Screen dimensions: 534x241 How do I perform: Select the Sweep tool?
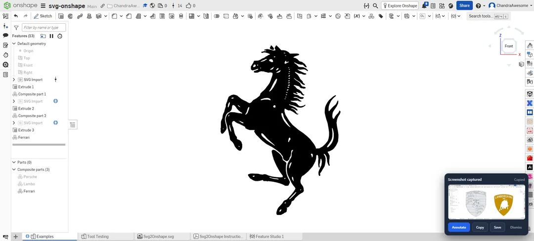pos(80,16)
